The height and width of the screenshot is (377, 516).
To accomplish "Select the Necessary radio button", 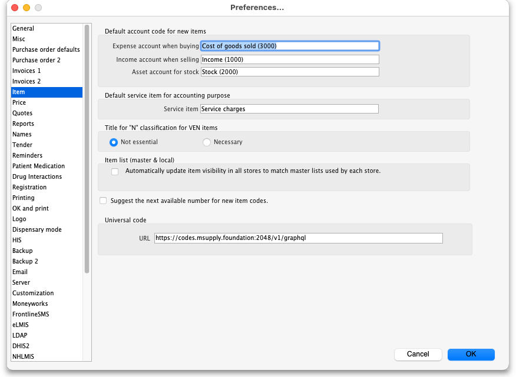I will (x=207, y=142).
